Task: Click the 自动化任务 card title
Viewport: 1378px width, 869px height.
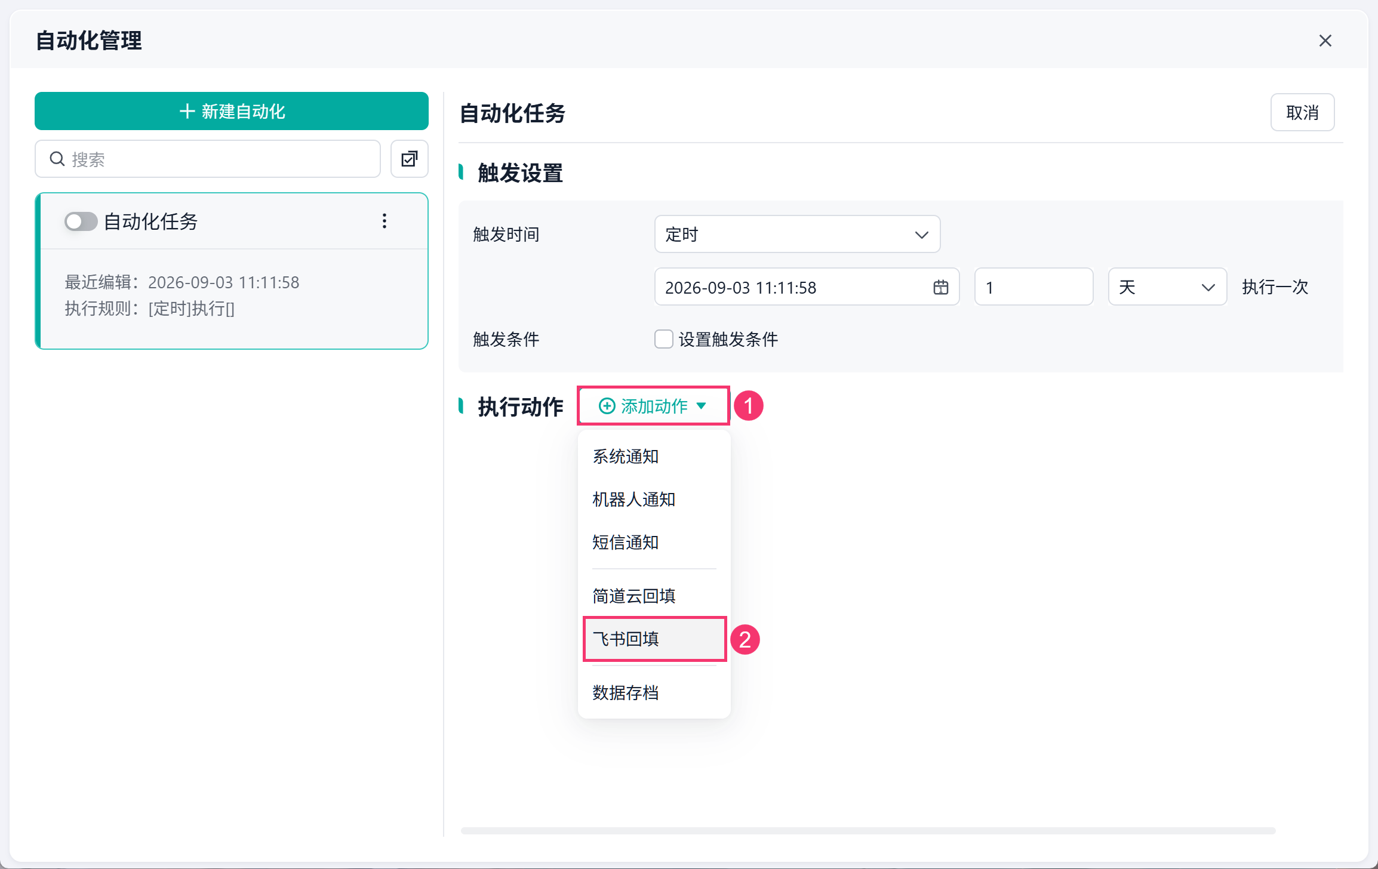Action: pos(151,221)
